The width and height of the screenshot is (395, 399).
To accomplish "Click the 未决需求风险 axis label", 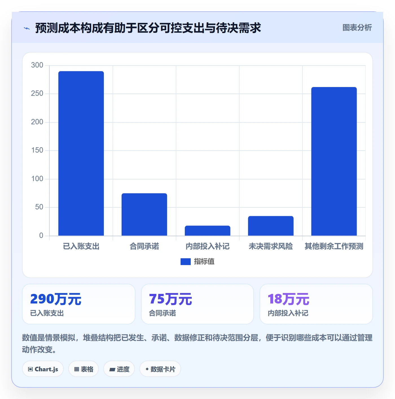I will (271, 246).
